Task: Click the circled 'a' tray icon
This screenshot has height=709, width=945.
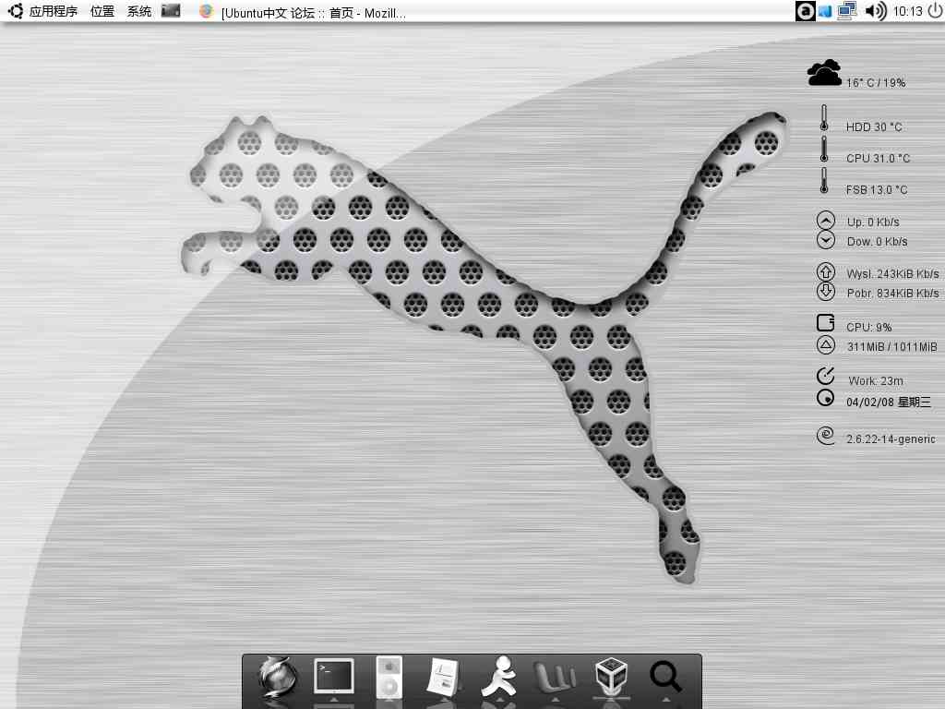Action: tap(805, 11)
